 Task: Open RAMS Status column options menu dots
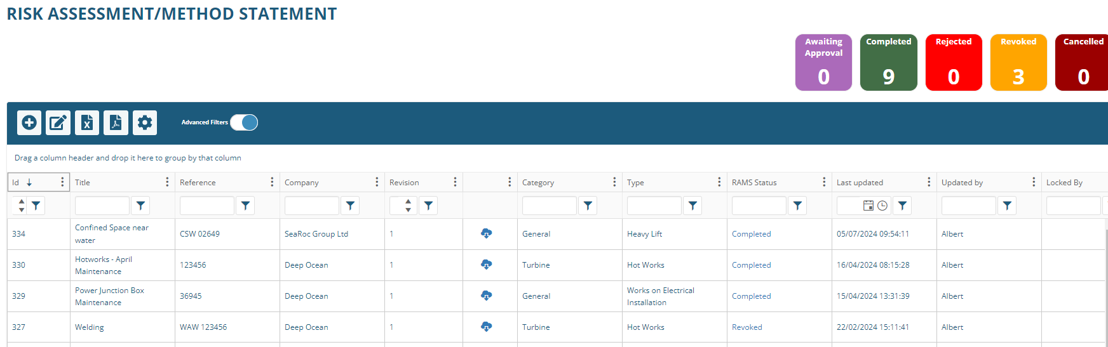click(824, 182)
